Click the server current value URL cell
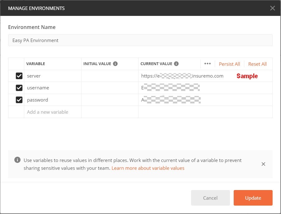The image size is (281, 214). point(205,76)
